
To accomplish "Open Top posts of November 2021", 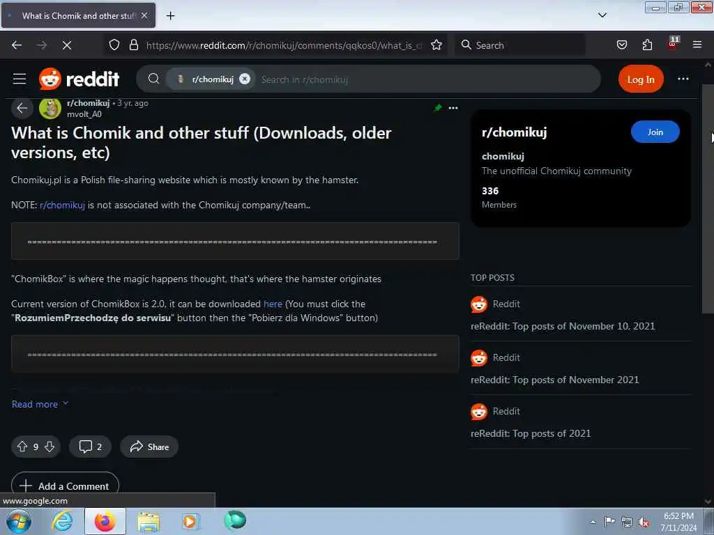I will (x=554, y=380).
